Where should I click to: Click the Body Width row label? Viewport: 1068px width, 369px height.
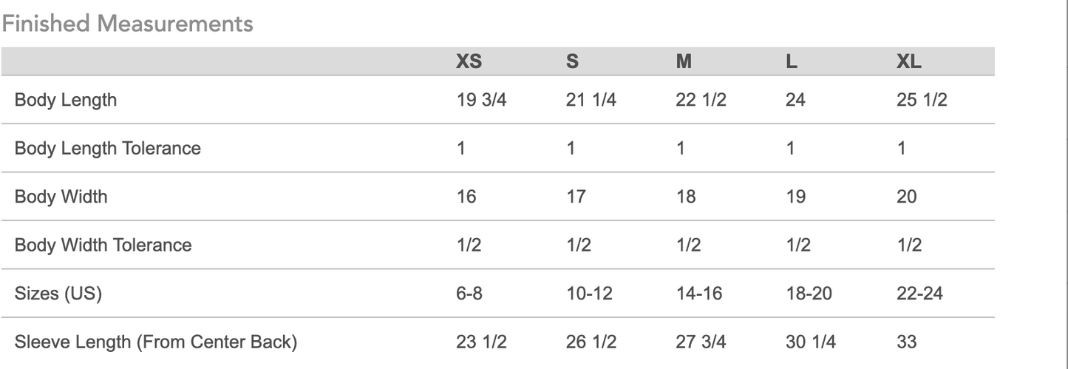(61, 197)
